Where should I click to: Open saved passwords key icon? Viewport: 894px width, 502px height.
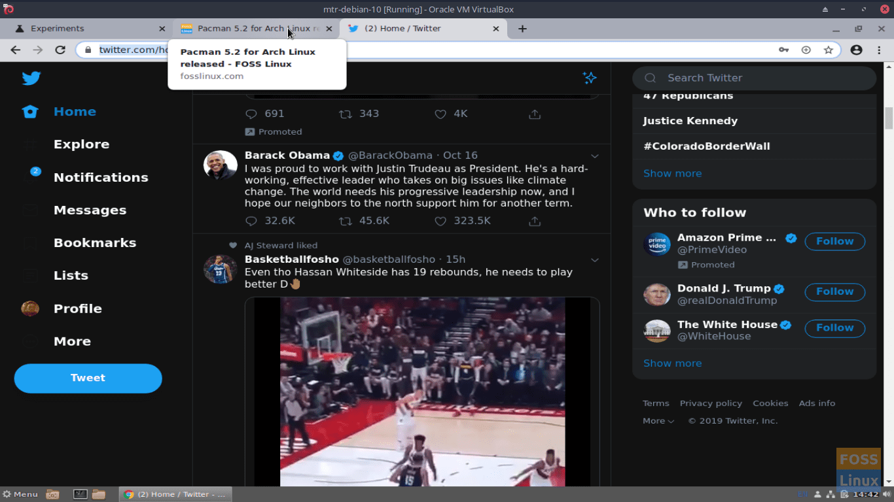(783, 50)
